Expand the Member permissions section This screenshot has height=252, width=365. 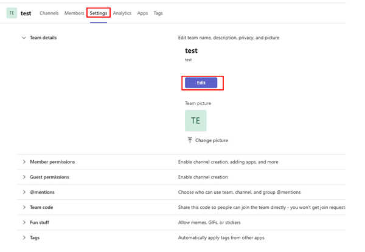(24, 162)
